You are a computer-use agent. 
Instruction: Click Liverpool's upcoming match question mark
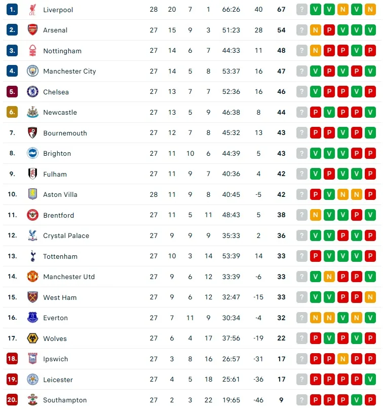[x=302, y=10]
